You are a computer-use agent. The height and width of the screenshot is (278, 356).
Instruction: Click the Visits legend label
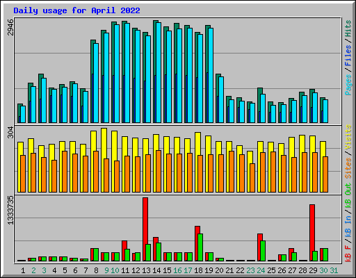tap(348, 137)
